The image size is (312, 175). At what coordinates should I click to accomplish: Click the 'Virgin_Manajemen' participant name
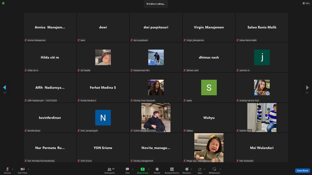tap(209, 27)
